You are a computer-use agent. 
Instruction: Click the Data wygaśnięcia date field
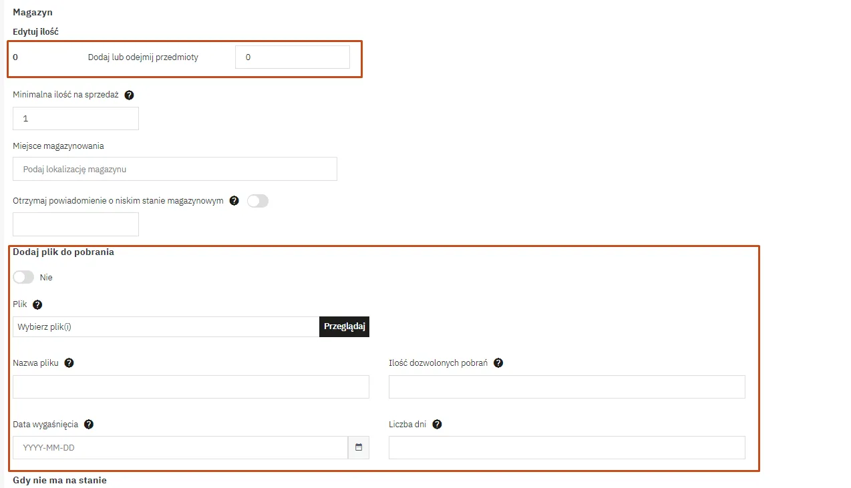[x=180, y=448]
